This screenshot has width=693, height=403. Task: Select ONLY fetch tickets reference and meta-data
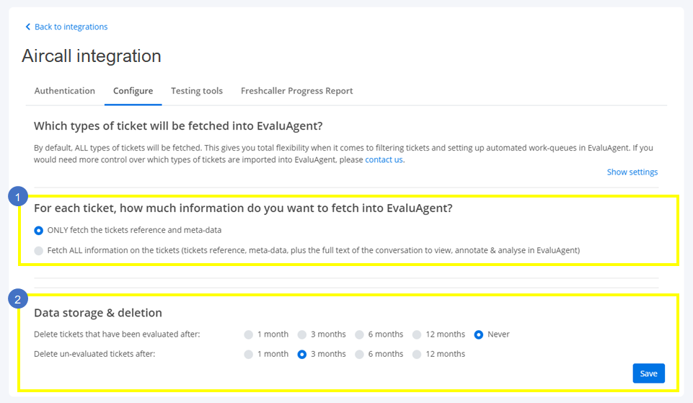38,230
